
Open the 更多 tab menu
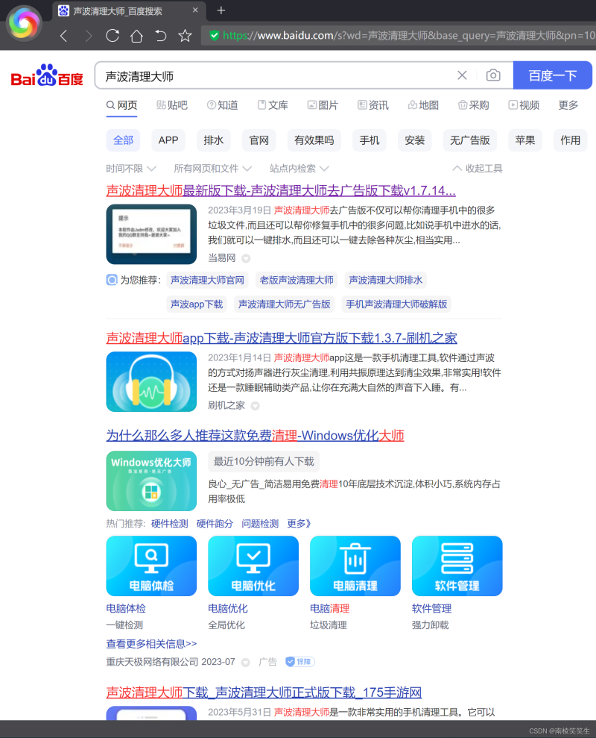(x=568, y=105)
